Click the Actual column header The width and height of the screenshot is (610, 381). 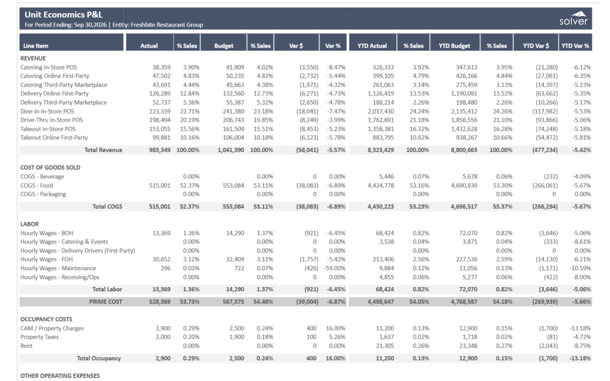[149, 46]
